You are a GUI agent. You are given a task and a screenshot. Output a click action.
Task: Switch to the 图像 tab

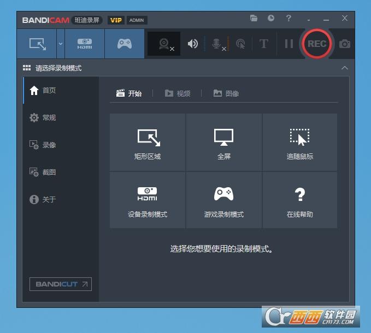pos(226,93)
